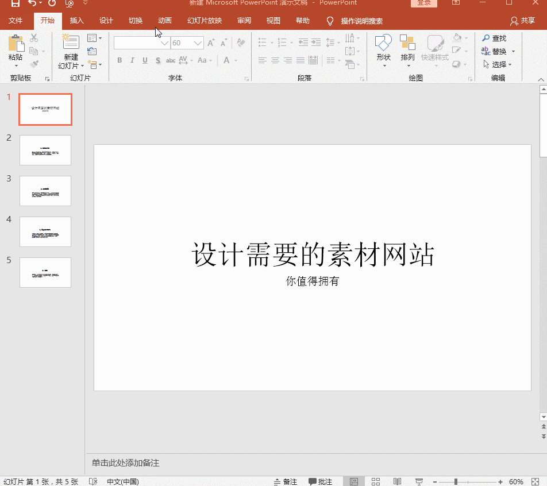Open the font size dropdown
This screenshot has width=547, height=486.
tap(198, 43)
